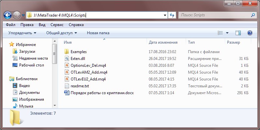Open the Общий доступ dropdown
This screenshot has width=260, height=130.
click(x=62, y=33)
